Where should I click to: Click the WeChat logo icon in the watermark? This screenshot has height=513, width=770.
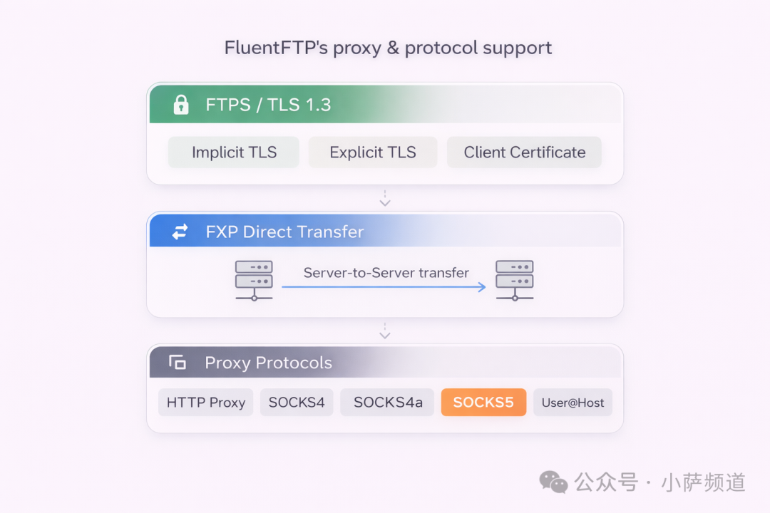553,482
